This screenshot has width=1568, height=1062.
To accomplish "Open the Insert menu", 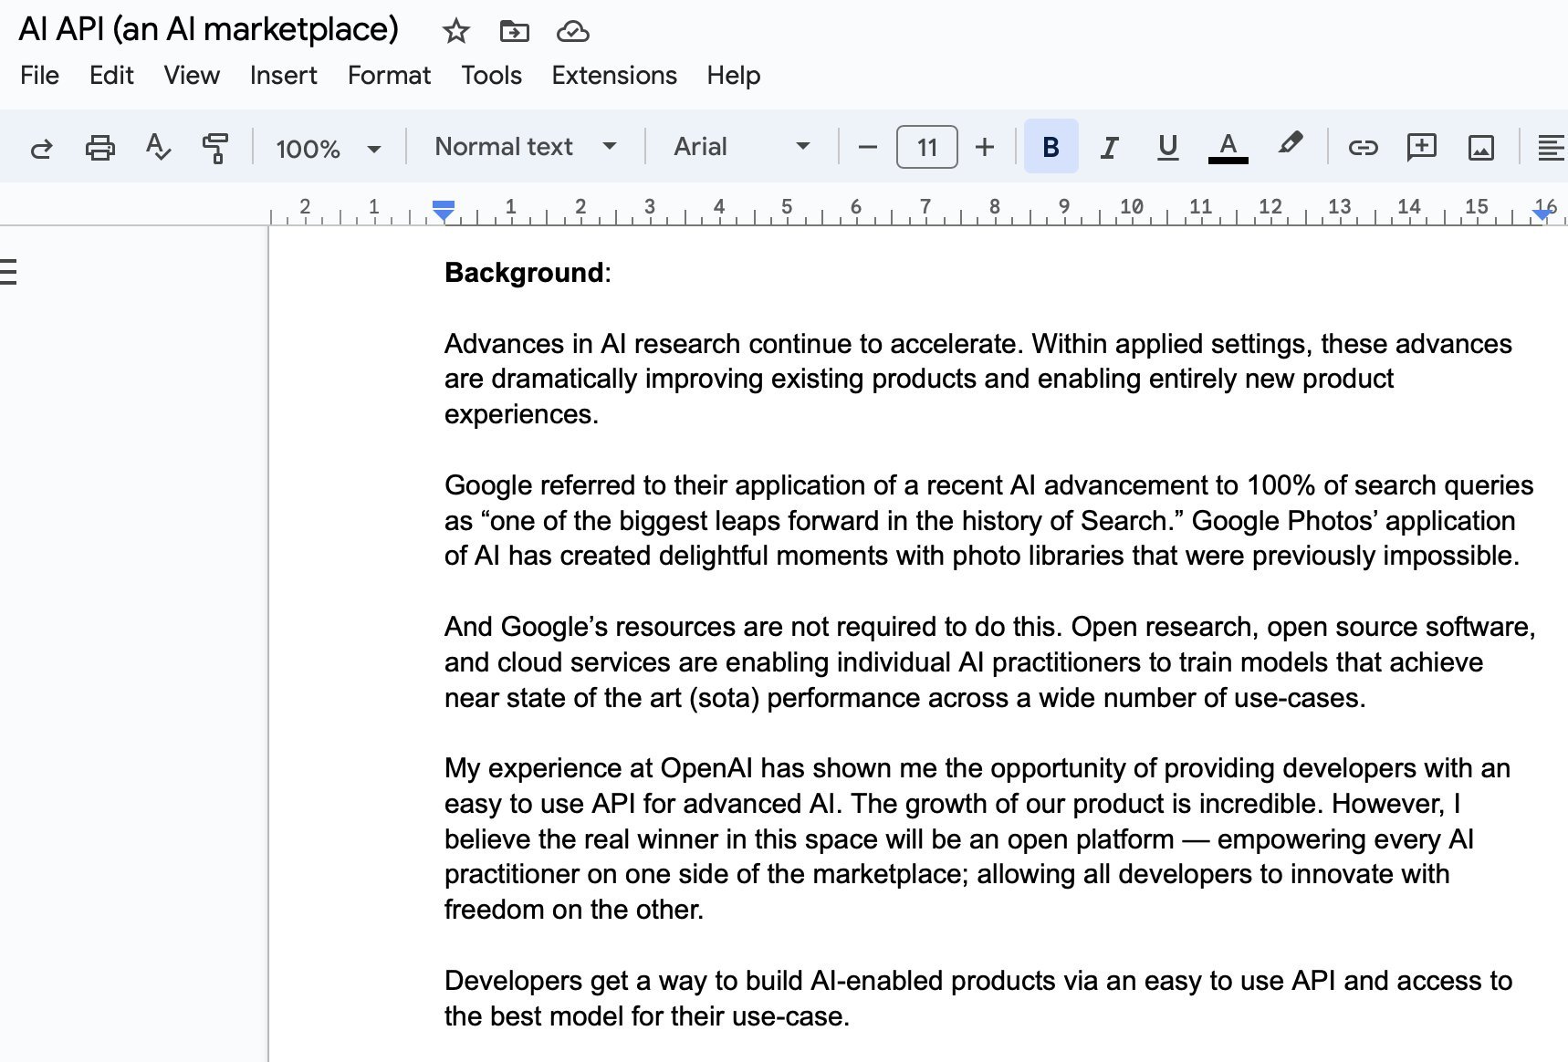I will 283,76.
